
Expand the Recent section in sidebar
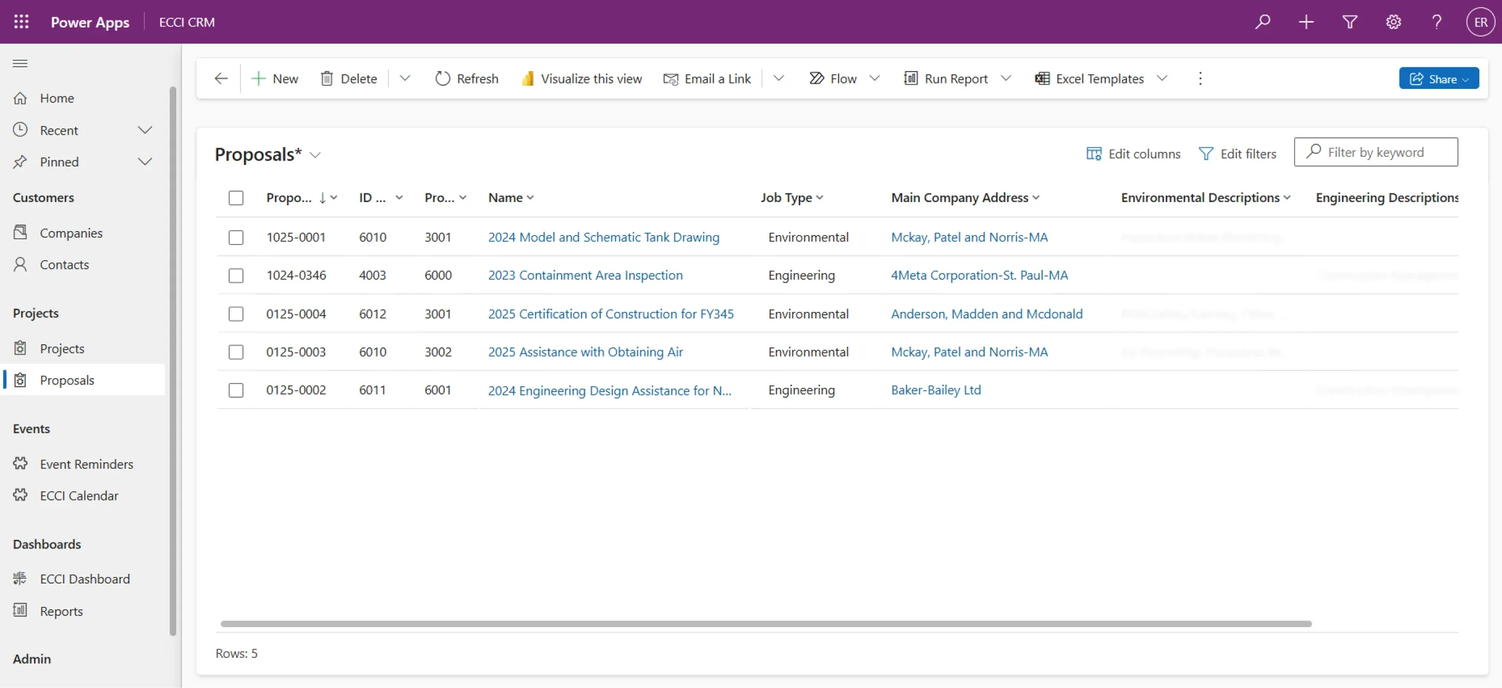(x=144, y=130)
